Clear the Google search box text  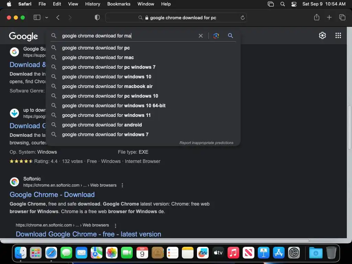tap(201, 36)
